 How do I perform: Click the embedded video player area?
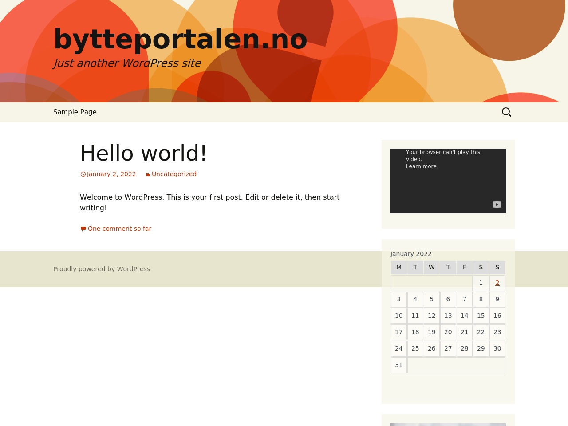click(448, 181)
